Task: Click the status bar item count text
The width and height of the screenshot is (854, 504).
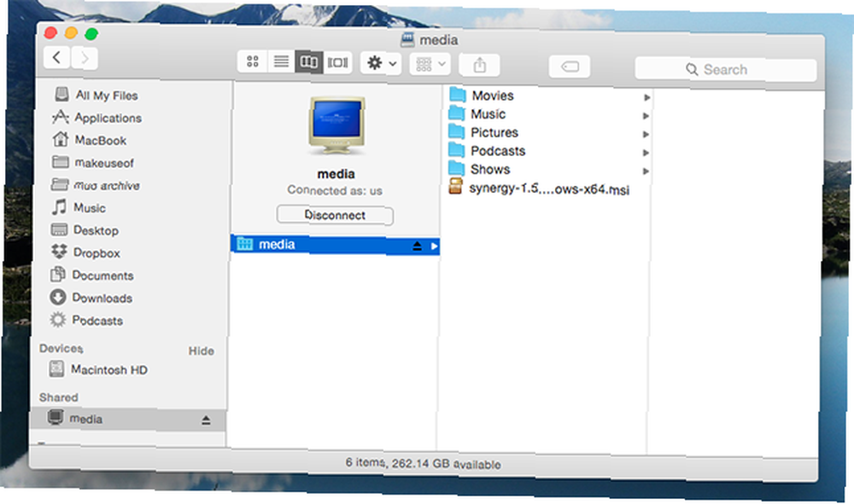Action: point(424,464)
